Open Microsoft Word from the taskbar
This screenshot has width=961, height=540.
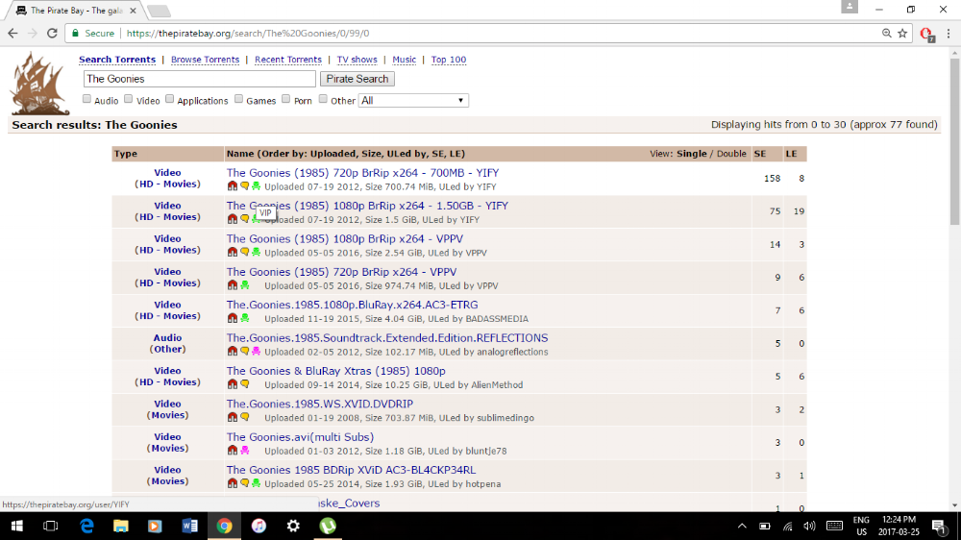(x=189, y=526)
